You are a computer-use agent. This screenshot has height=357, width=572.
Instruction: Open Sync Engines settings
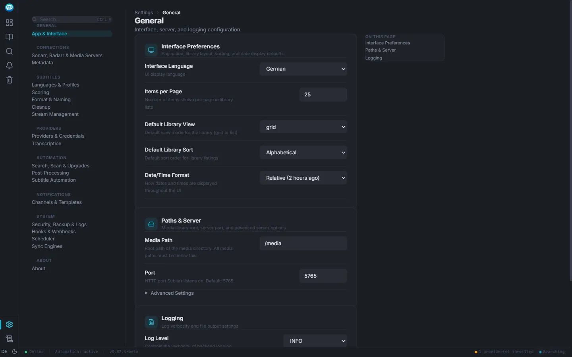pyautogui.click(x=47, y=246)
